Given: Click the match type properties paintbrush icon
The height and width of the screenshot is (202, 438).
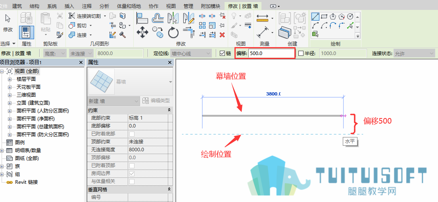Looking at the screenshot, I should [60, 35].
